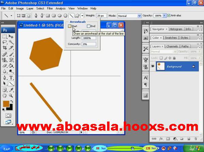This screenshot has width=204, height=152.
Task: Choose Ellipse shape in options bar
Action: (x=60, y=16)
